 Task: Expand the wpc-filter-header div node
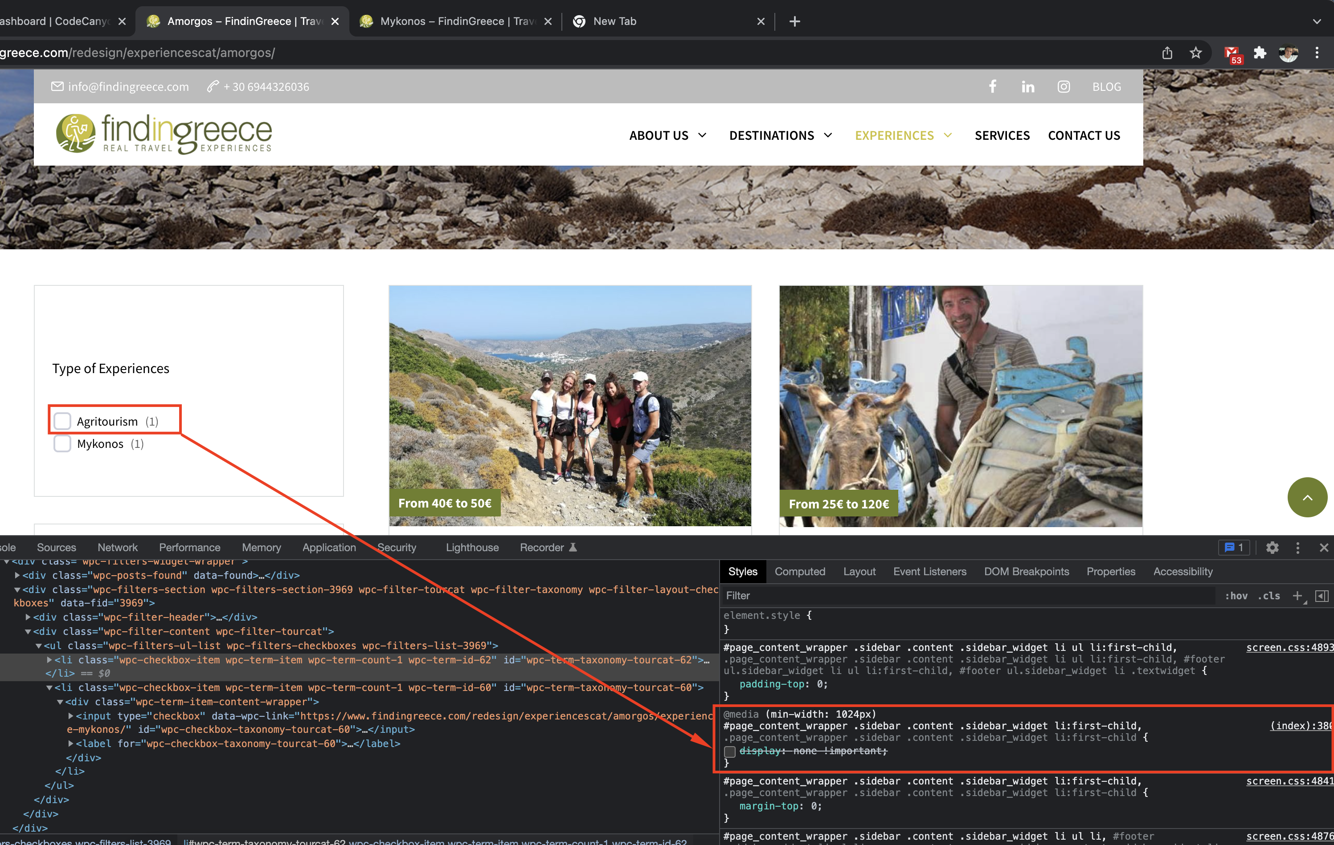28,617
